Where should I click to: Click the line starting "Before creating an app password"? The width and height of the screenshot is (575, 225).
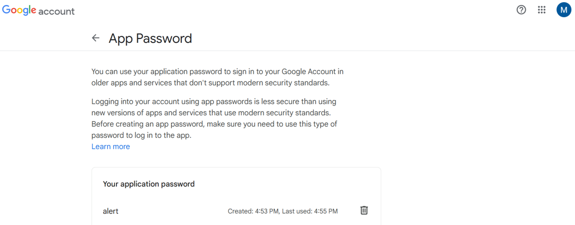(214, 124)
